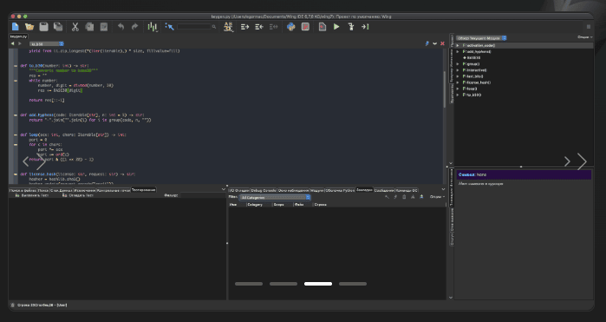Image resolution: width=606 pixels, height=322 pixels.
Task: Switch to the Контрольные точки tab
Action: [x=114, y=190]
